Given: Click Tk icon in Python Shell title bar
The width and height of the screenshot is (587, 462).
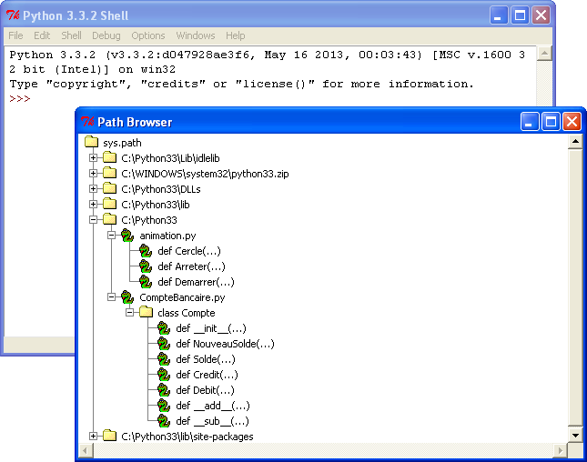Looking at the screenshot, I should tap(13, 15).
